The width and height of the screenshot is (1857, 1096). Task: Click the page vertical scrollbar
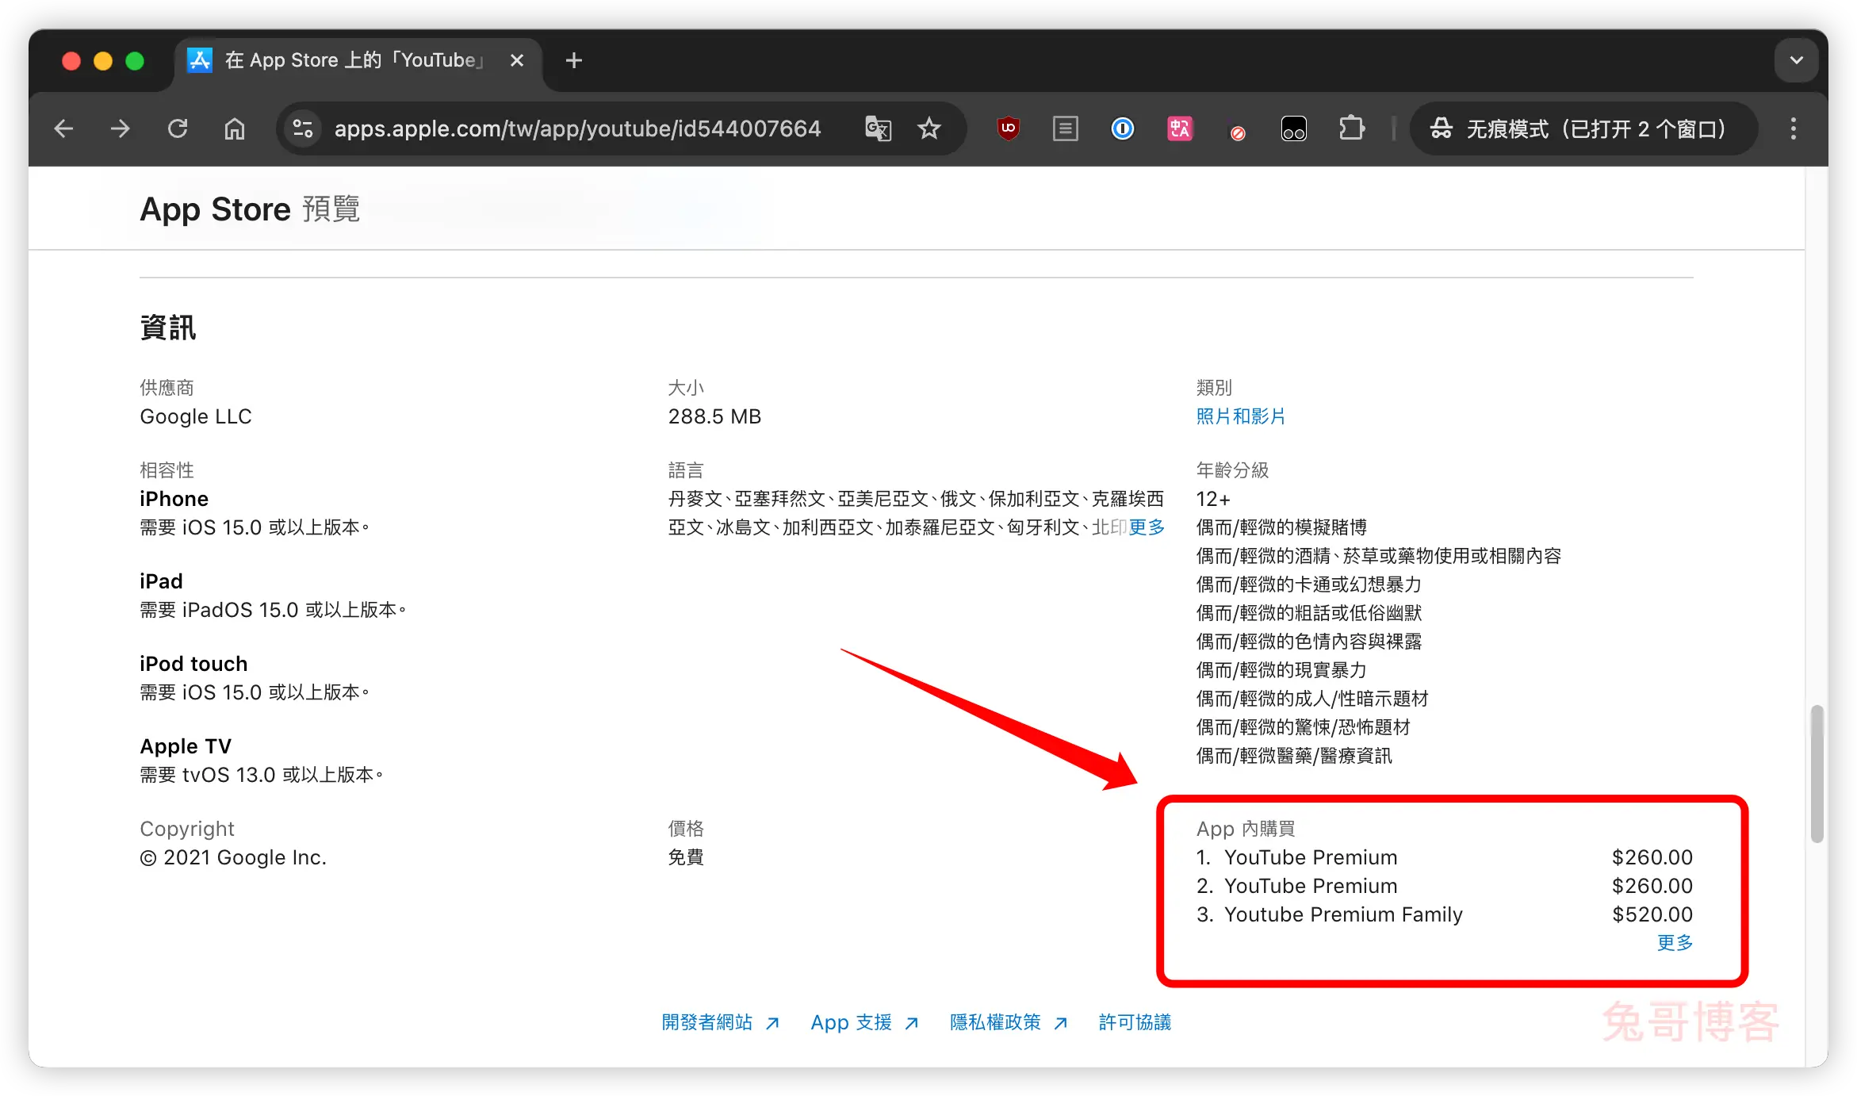point(1817,774)
